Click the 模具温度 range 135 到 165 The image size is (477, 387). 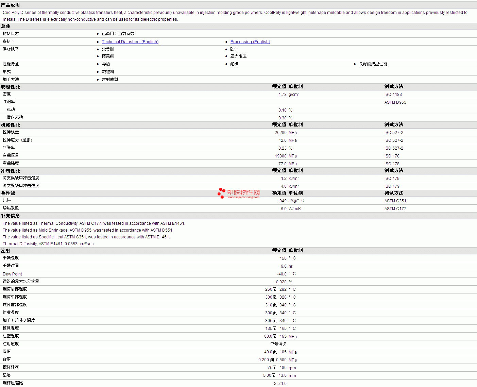pos(276,329)
